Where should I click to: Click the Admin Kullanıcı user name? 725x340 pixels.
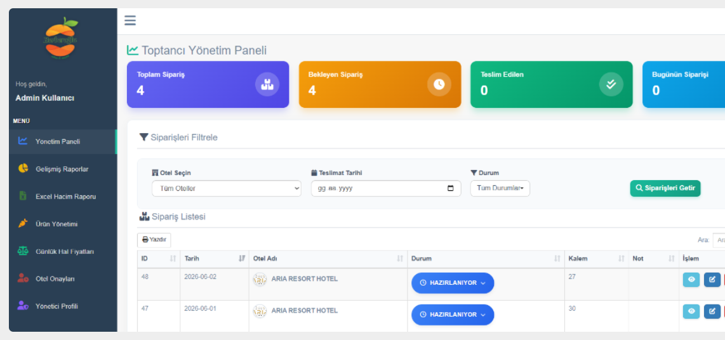(x=45, y=98)
